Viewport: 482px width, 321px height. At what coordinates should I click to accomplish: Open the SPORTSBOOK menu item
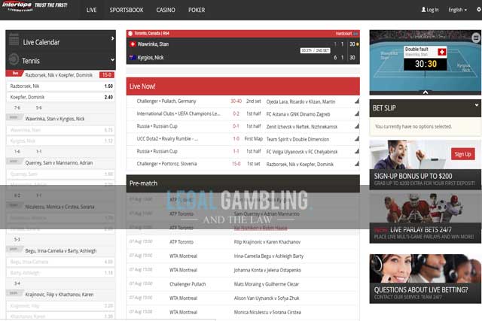pos(127,10)
